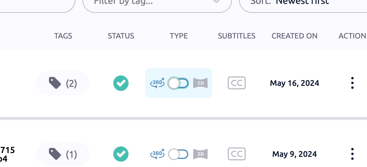The width and height of the screenshot is (367, 167).
Task: Click the green status checkmark for May 16 video
Action: 121,83
